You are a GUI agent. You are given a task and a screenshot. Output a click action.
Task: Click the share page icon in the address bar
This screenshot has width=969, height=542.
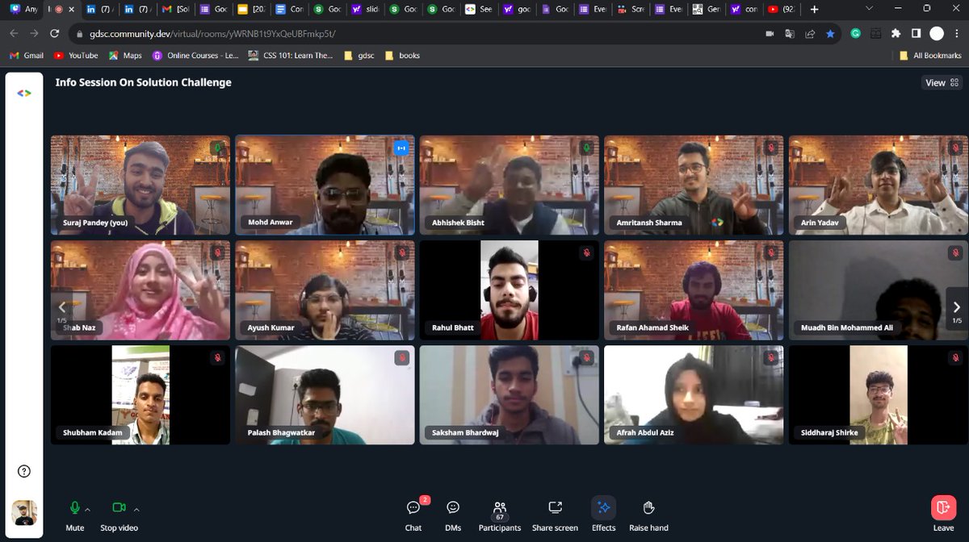[810, 34]
